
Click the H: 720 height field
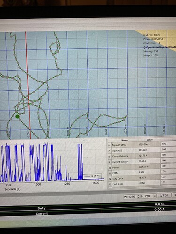[148, 196]
